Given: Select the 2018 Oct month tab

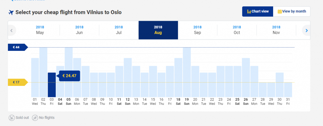Looking at the screenshot, I should click(x=237, y=30).
